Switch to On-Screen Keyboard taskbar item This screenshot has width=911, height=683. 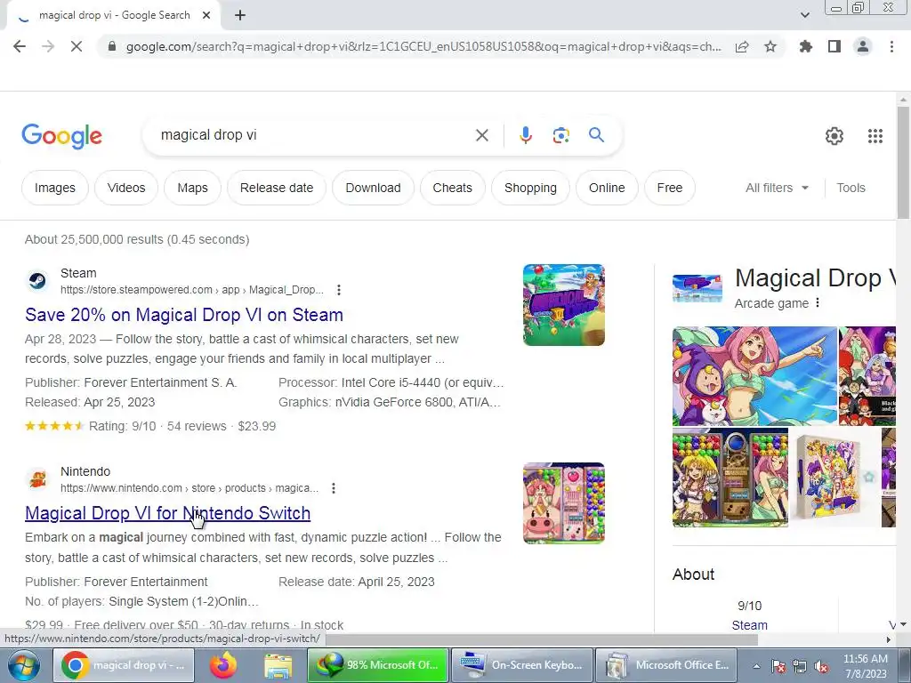click(521, 665)
